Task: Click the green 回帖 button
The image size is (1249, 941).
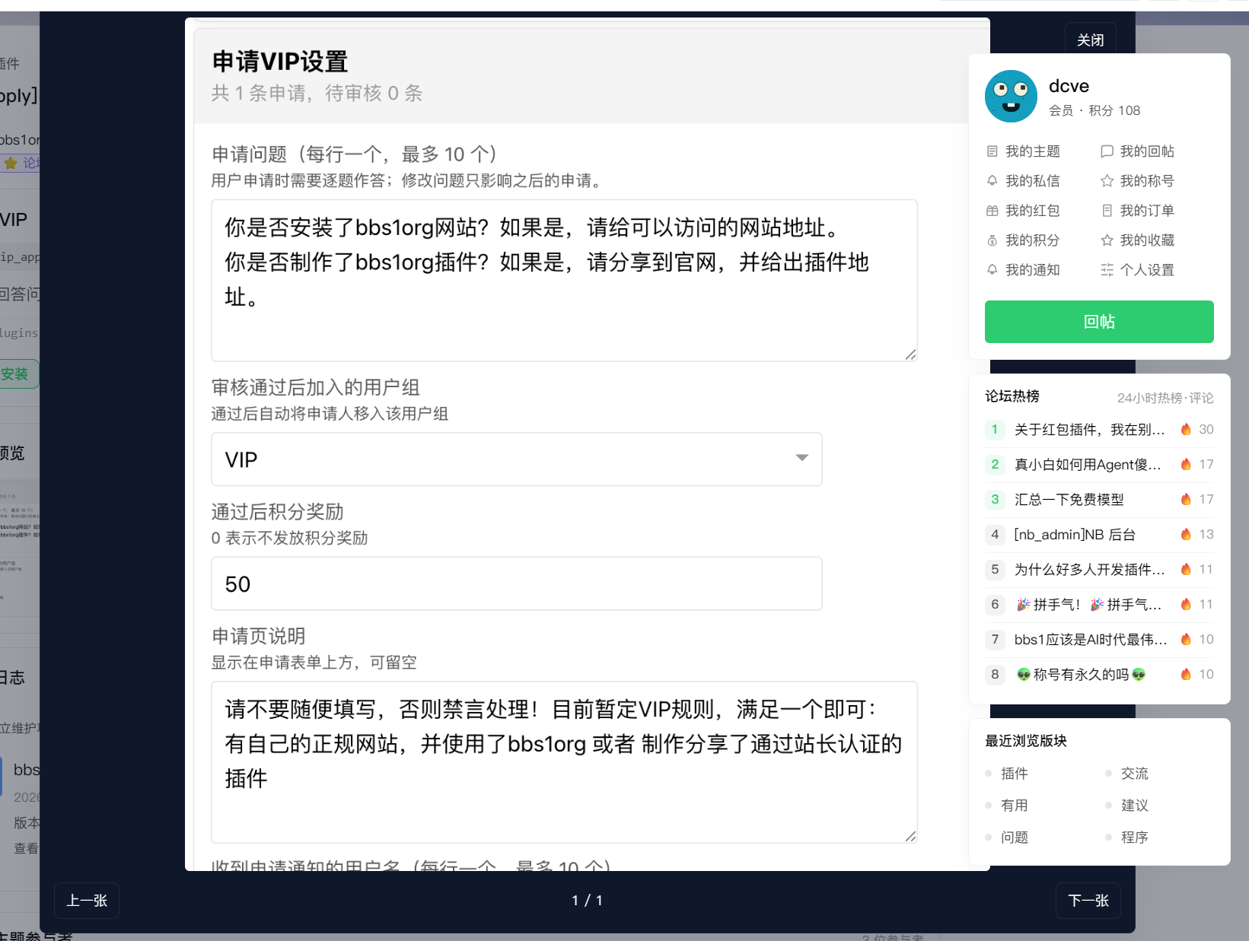Action: (x=1099, y=322)
